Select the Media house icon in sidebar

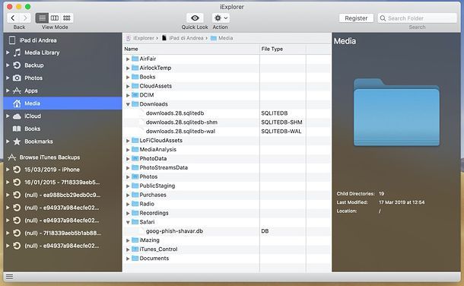[17, 103]
